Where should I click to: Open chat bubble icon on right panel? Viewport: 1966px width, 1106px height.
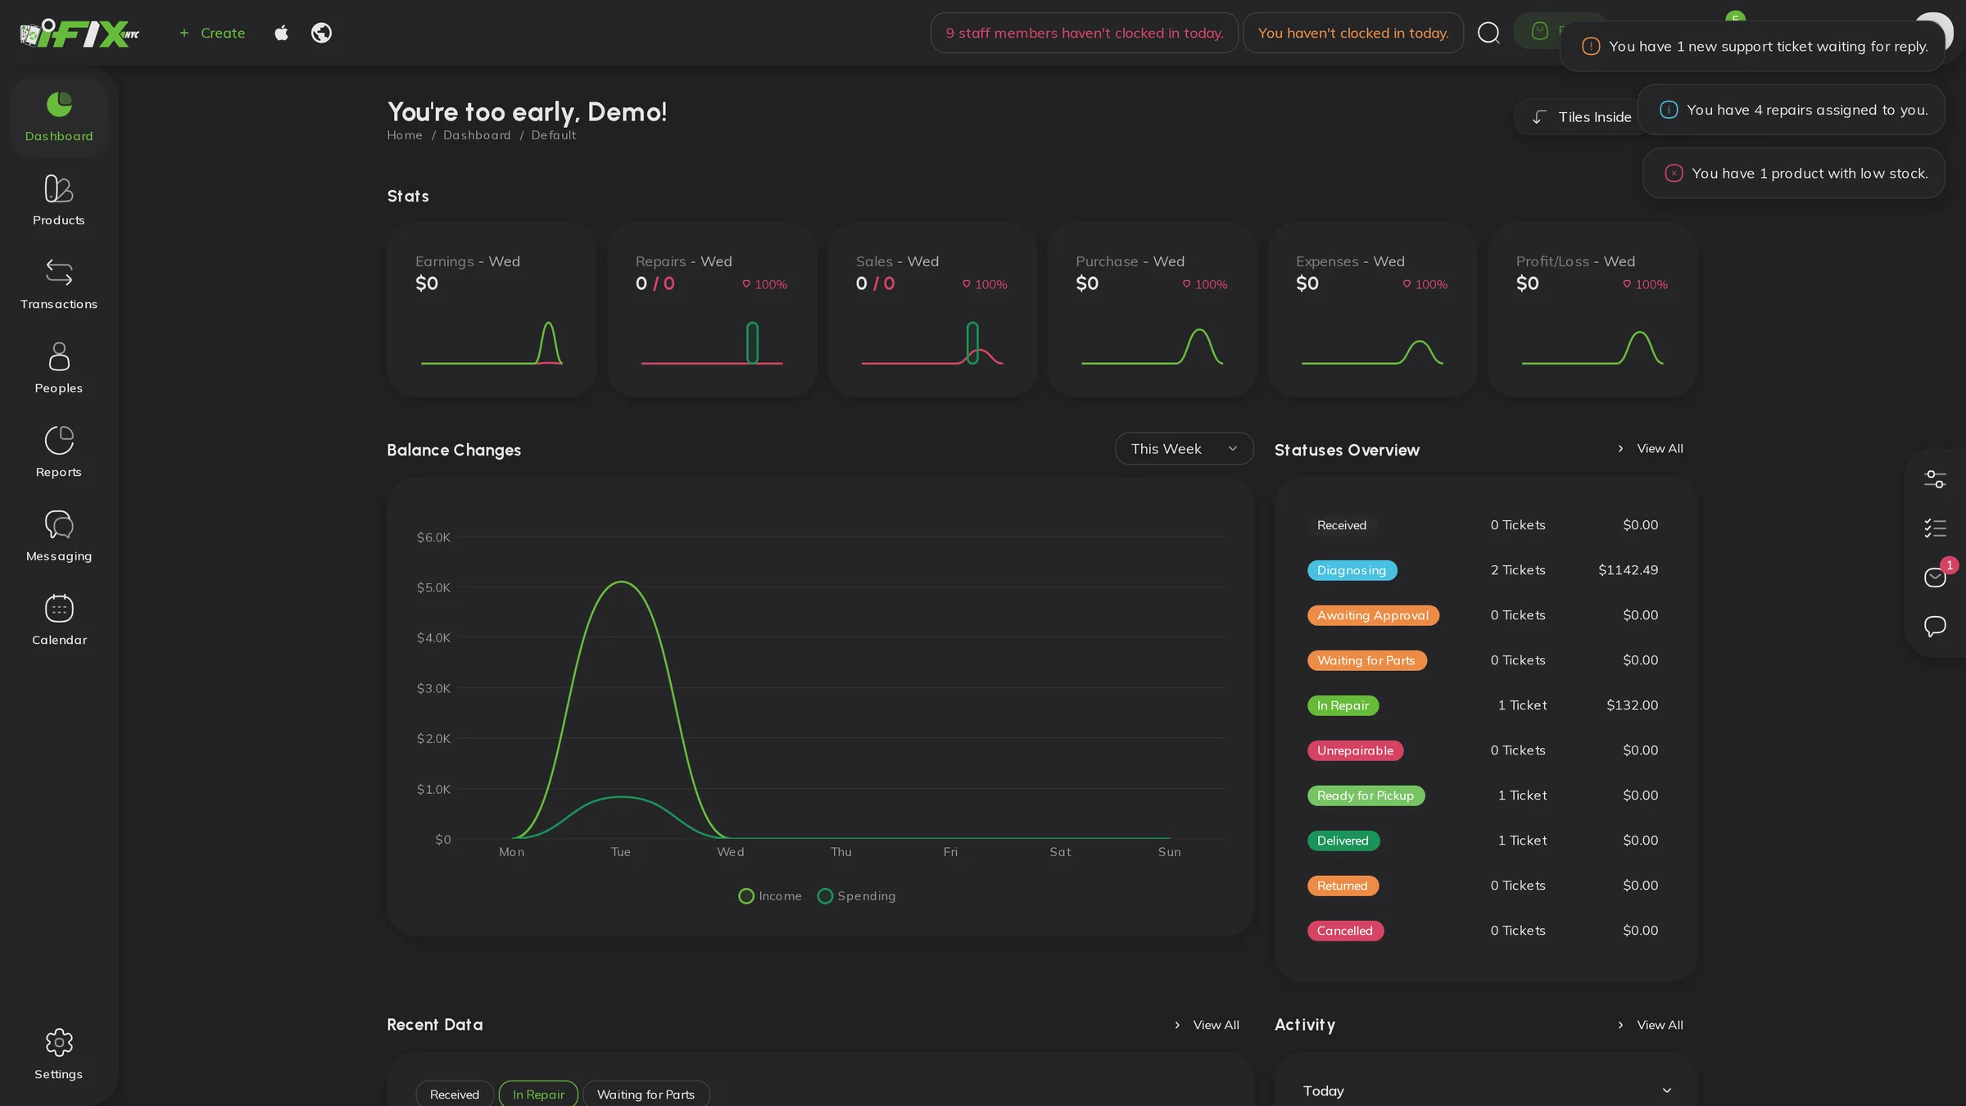[x=1935, y=627]
